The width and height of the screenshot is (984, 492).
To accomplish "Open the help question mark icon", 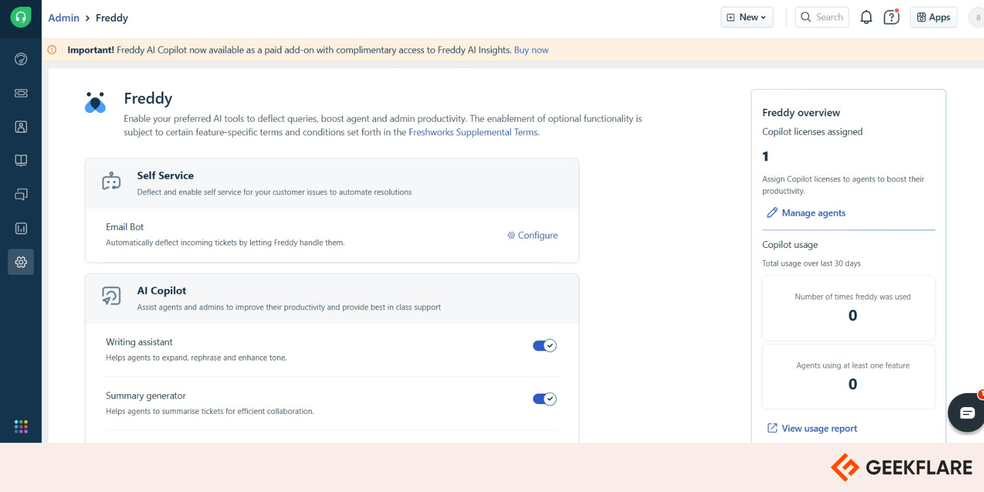I will [891, 17].
